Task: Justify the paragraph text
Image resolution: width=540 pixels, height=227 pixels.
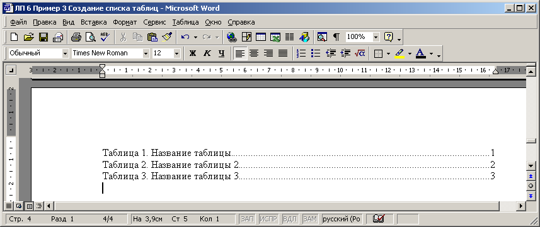Action: 283,53
